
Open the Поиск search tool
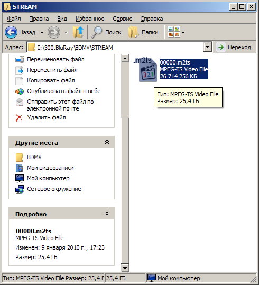pos(106,32)
